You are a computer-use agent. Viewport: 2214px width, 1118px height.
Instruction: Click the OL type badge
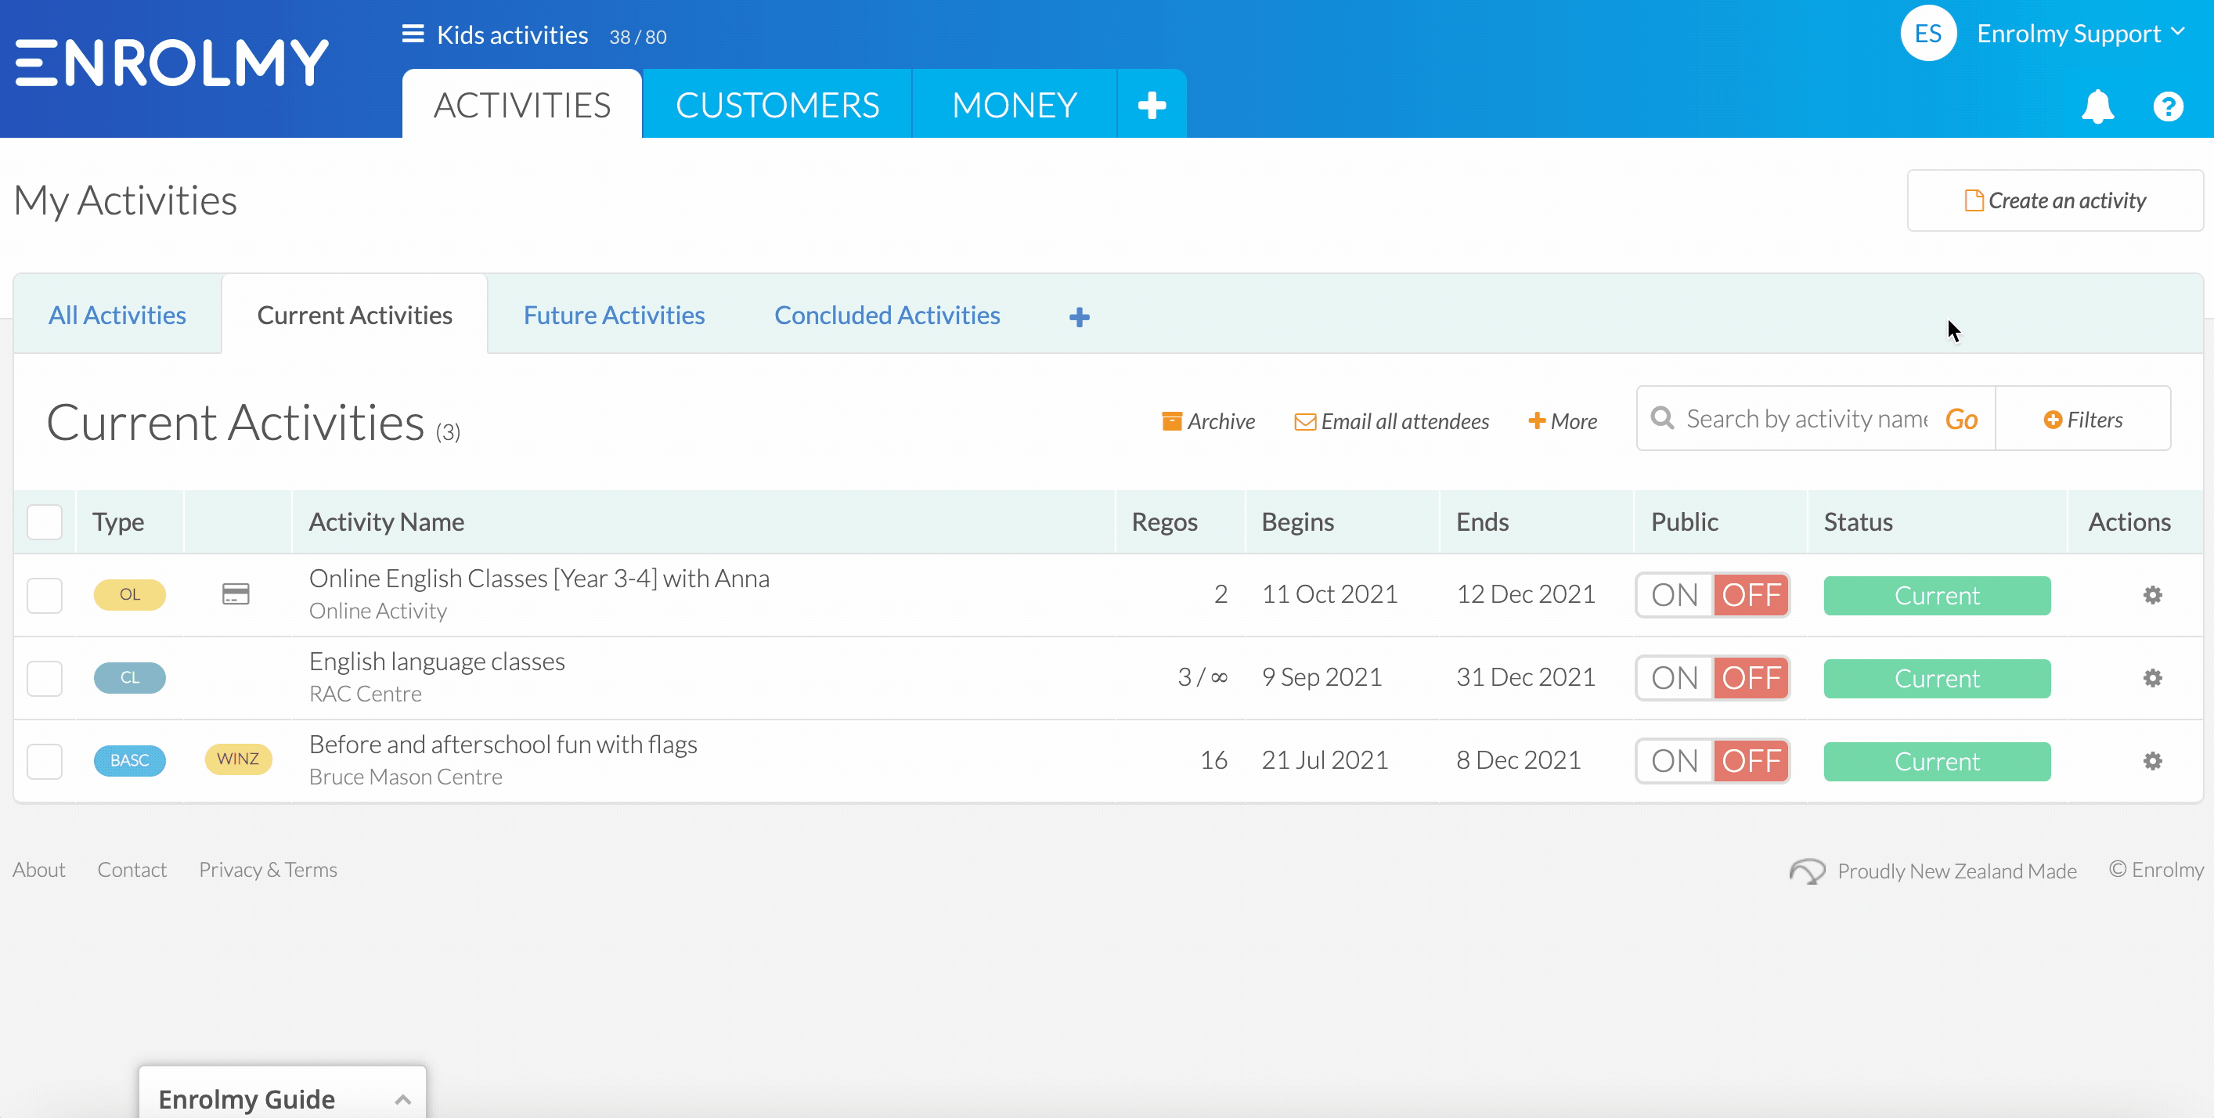[x=130, y=595]
